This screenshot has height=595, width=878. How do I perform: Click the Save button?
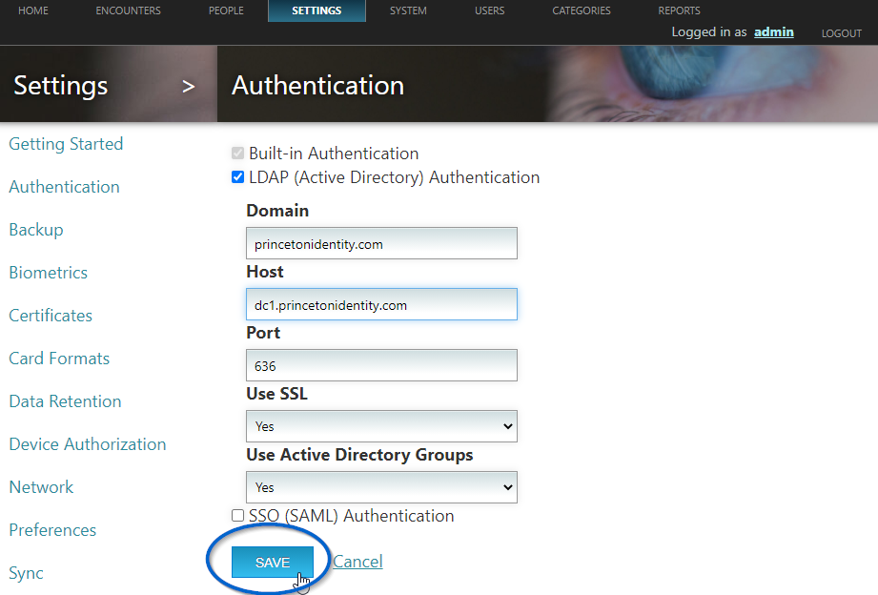272,562
